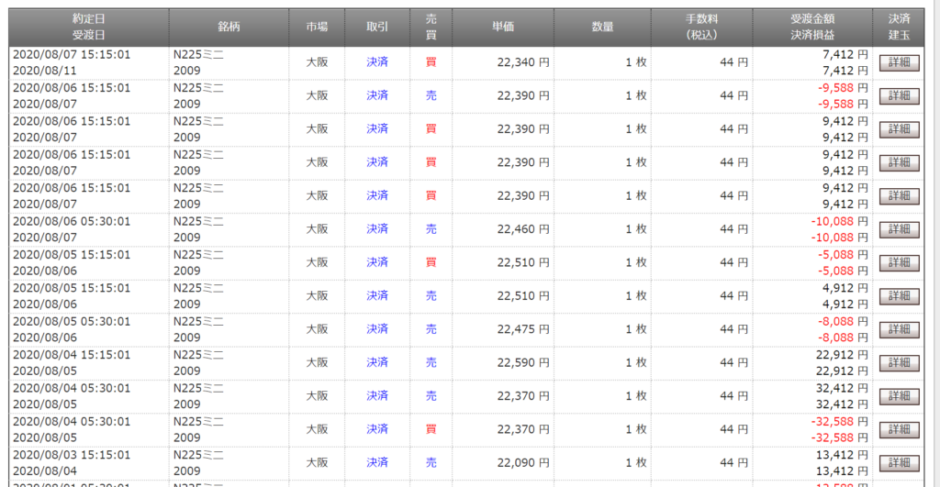940x487 pixels.
Task: Click 決済 link in the -9,588 円 row
Action: [x=377, y=96]
